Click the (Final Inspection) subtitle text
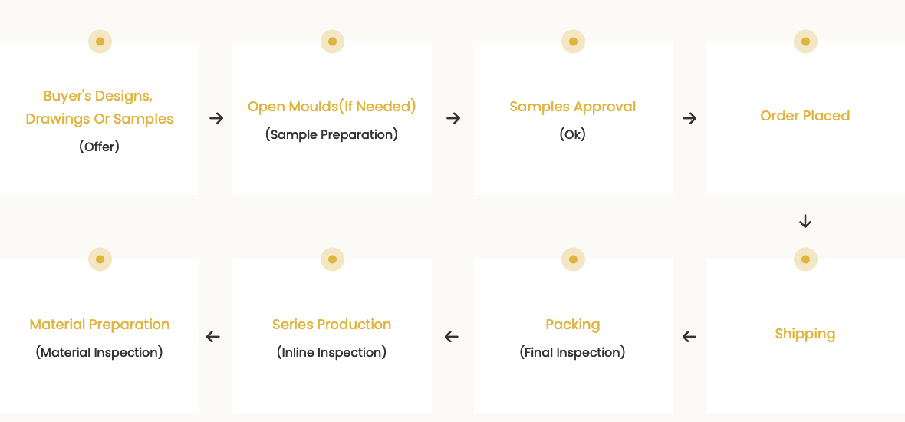The height and width of the screenshot is (422, 905). tap(573, 353)
